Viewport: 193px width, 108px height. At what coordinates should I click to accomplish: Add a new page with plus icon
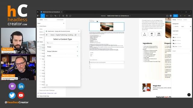(x=64, y=23)
